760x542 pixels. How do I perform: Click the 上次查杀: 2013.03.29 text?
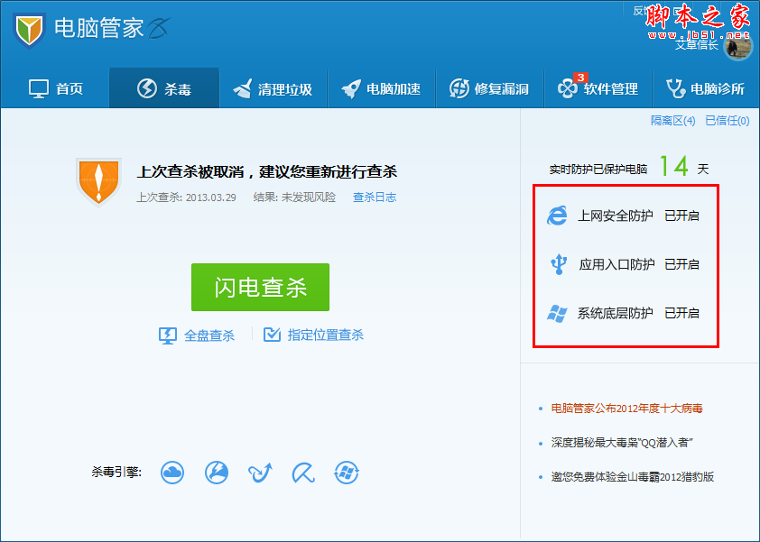186,198
